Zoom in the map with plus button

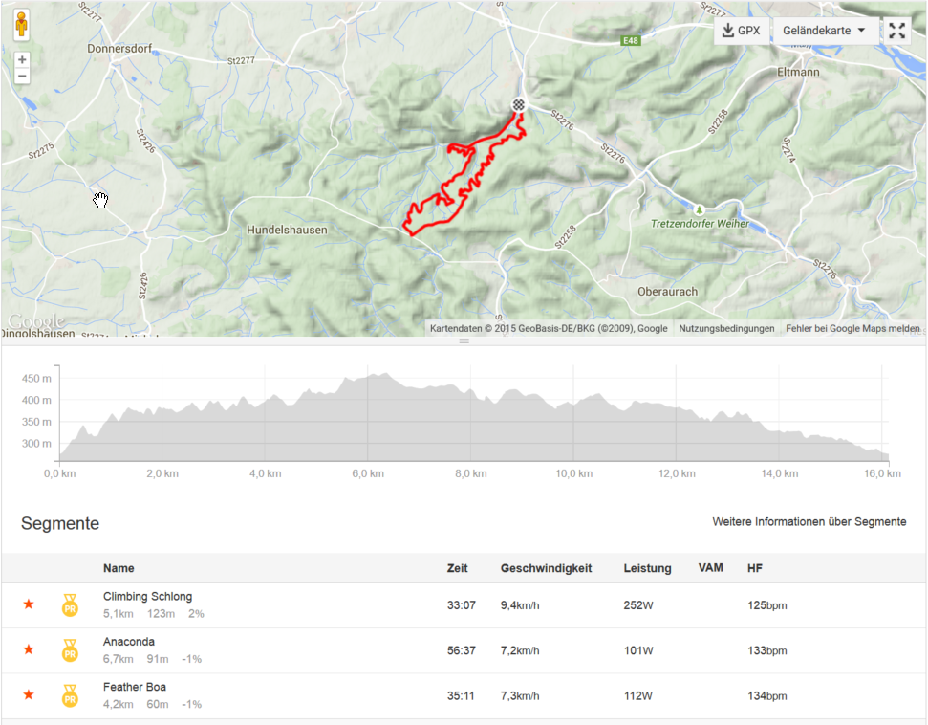point(22,60)
